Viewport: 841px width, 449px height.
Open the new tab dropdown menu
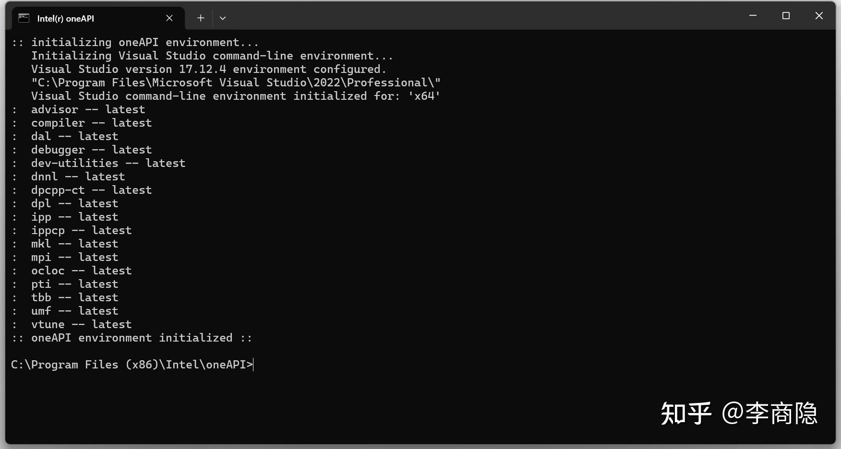click(222, 18)
